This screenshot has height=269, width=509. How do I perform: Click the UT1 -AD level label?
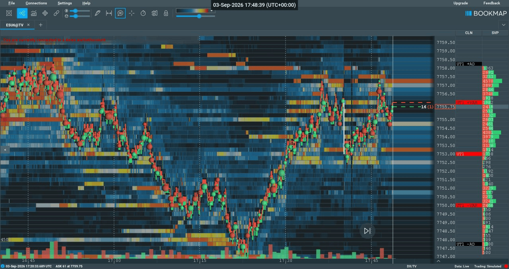pos(468,244)
